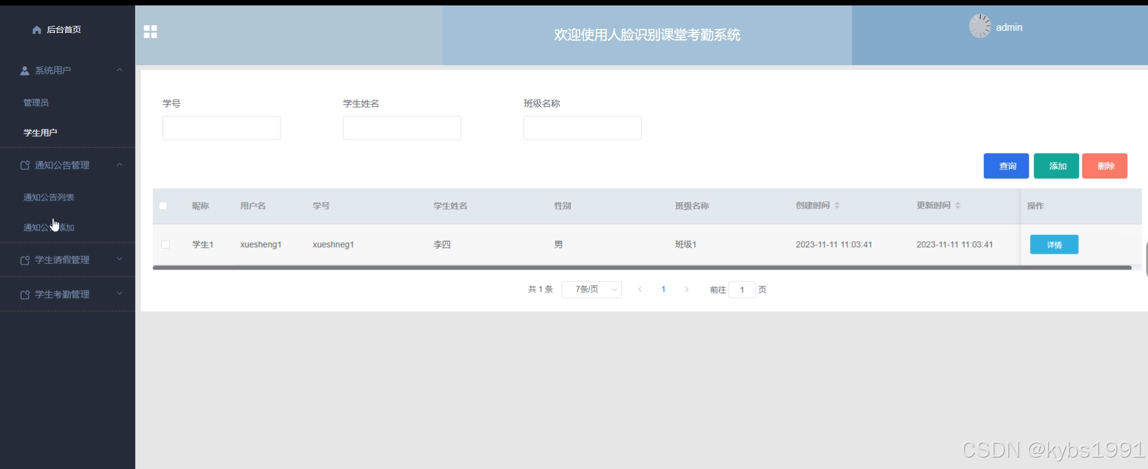This screenshot has width=1148, height=469.
Task: Open the admin avatar image
Action: (980, 27)
